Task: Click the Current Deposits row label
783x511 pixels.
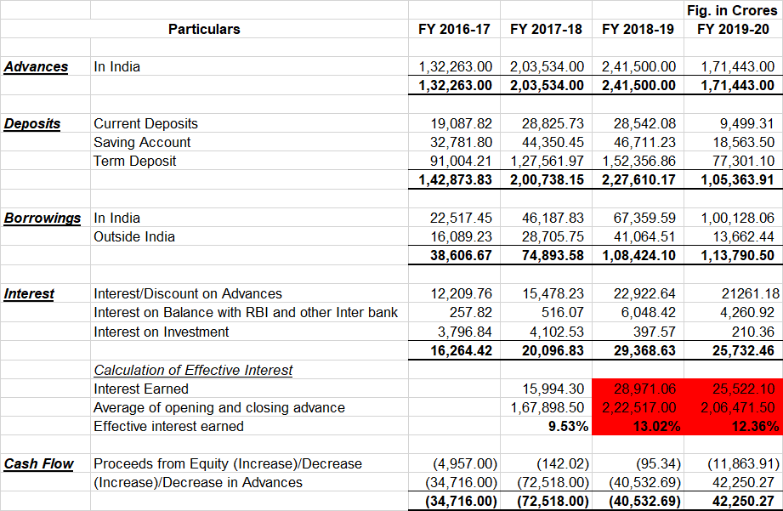Action: pyautogui.click(x=145, y=123)
